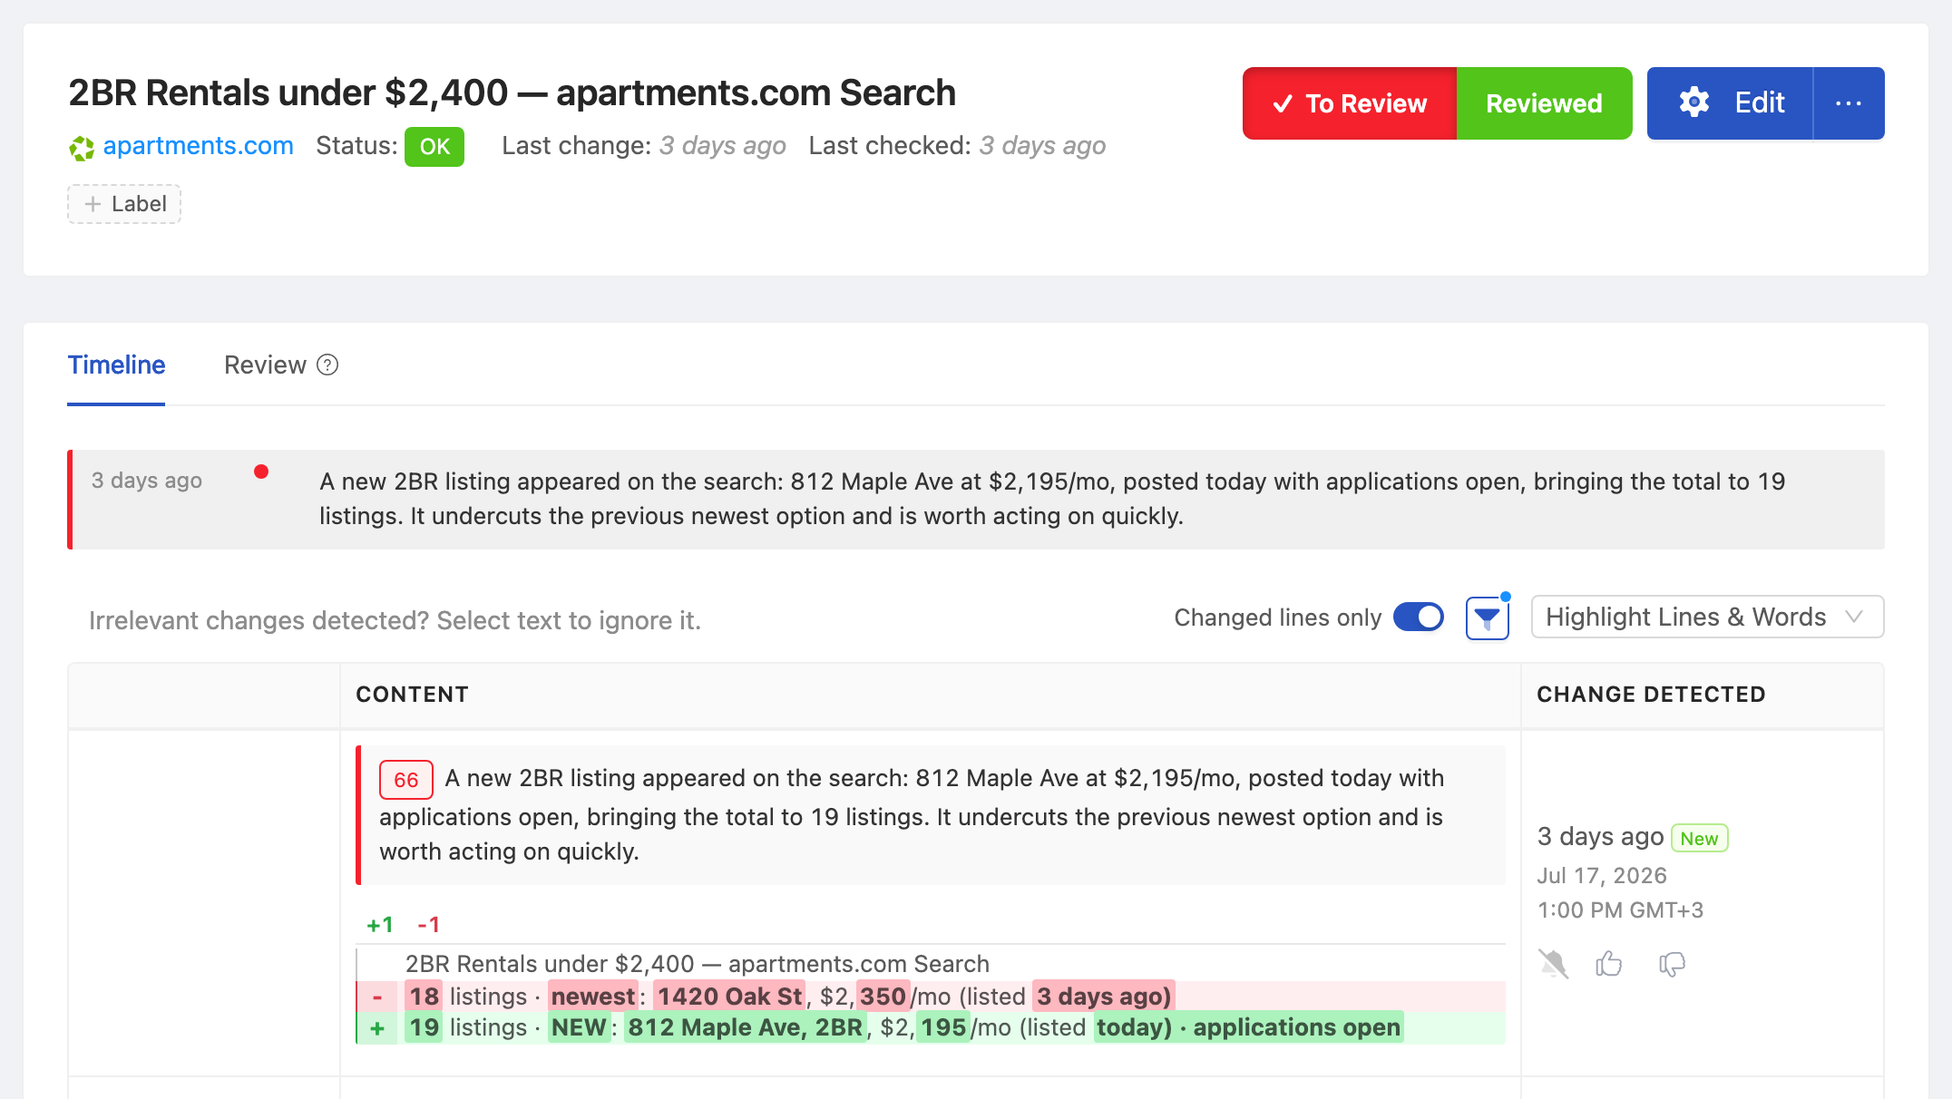Open the apartments.com link

coord(198,146)
